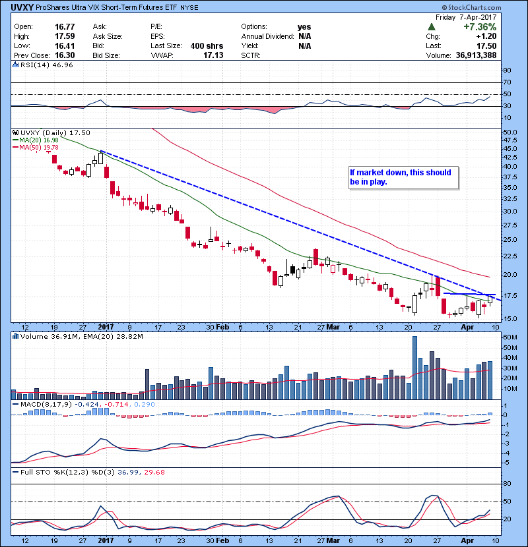Click the Open price 16.77

(x=65, y=27)
